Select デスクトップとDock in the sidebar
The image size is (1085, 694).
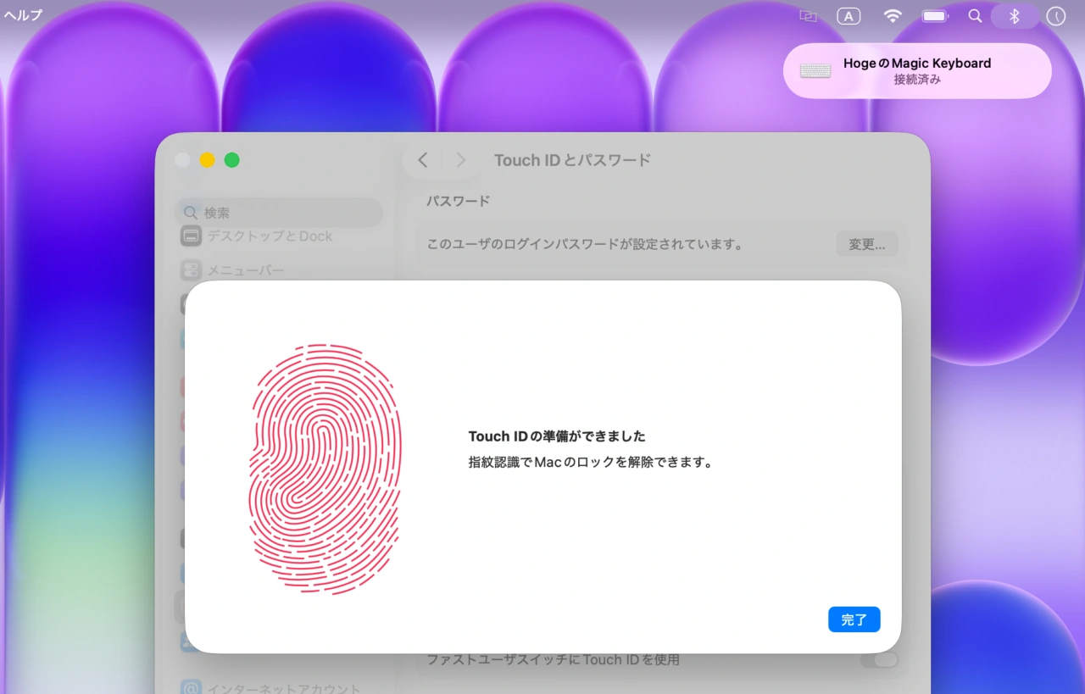click(x=269, y=236)
